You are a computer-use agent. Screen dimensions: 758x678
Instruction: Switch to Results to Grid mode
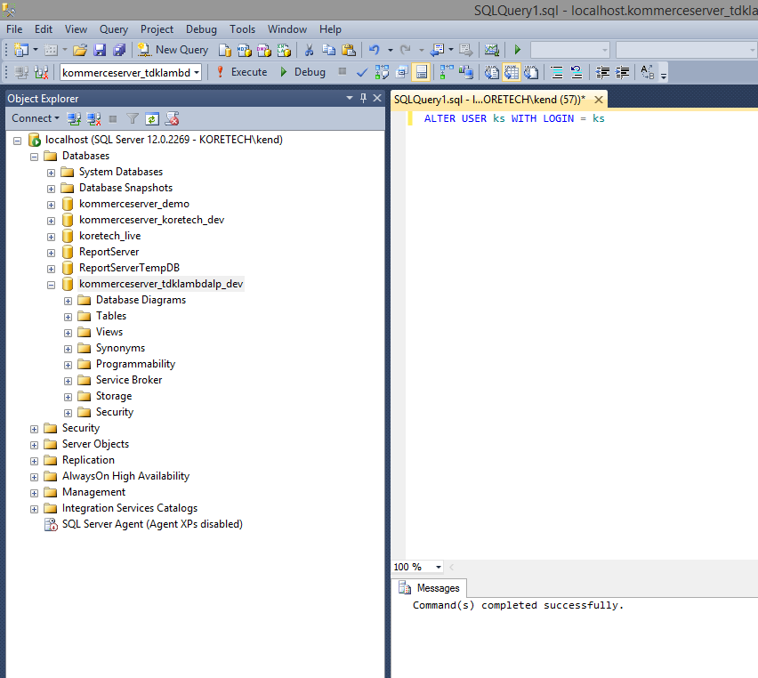(512, 73)
